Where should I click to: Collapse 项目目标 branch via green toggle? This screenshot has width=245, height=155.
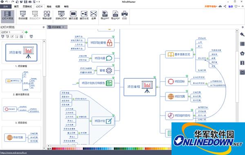pyautogui.click(x=189, y=82)
